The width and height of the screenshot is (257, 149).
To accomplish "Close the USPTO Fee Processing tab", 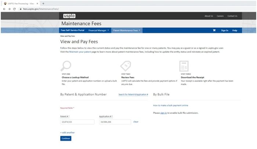I will point(37,3).
